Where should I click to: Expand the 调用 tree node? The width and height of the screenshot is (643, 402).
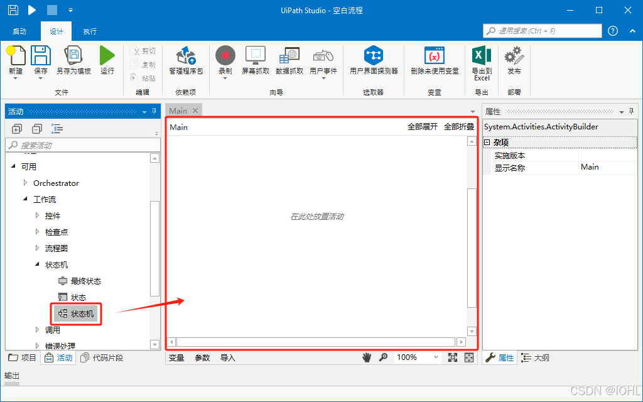click(37, 329)
